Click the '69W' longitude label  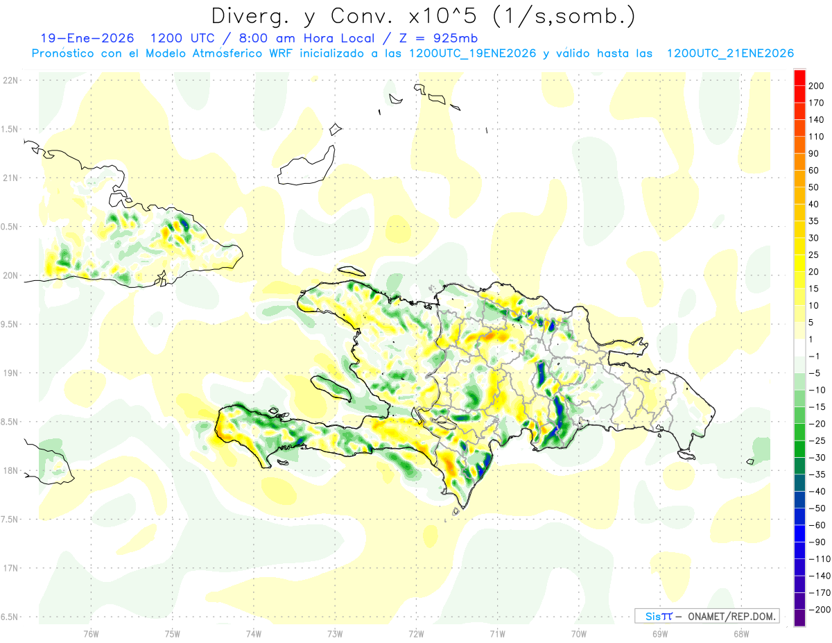(660, 634)
